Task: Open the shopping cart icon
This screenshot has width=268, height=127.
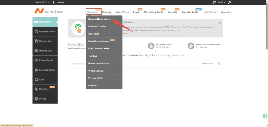Action: (x=214, y=2)
